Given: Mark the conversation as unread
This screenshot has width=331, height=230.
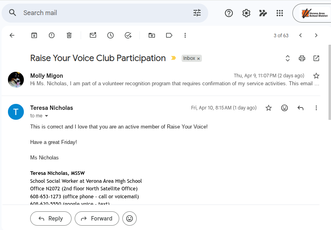Looking at the screenshot, I should [93, 35].
